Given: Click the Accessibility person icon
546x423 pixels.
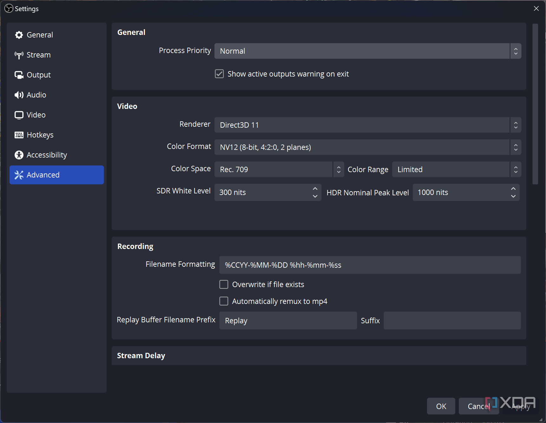Looking at the screenshot, I should pyautogui.click(x=19, y=155).
